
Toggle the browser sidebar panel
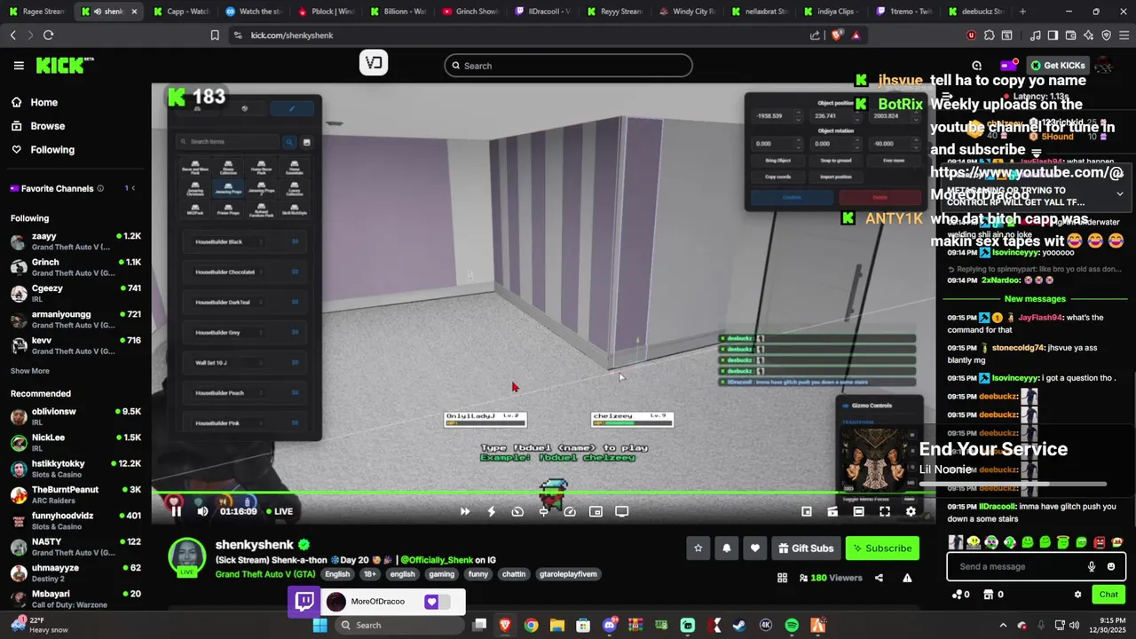click(x=1053, y=35)
